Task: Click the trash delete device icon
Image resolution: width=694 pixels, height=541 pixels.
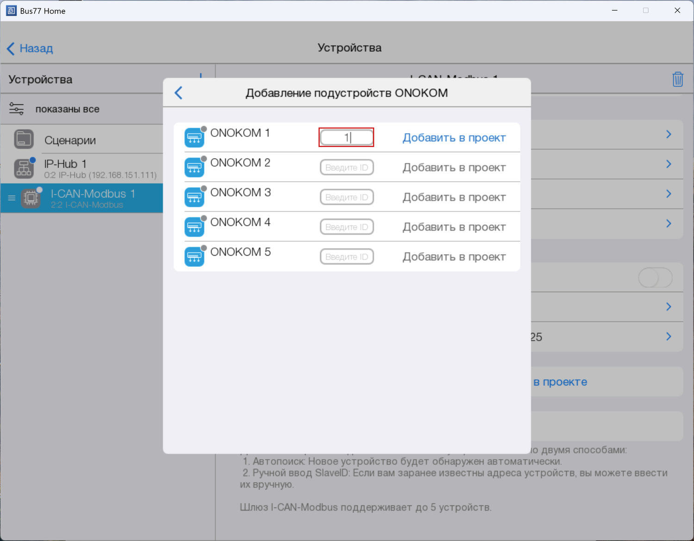Action: (x=677, y=80)
